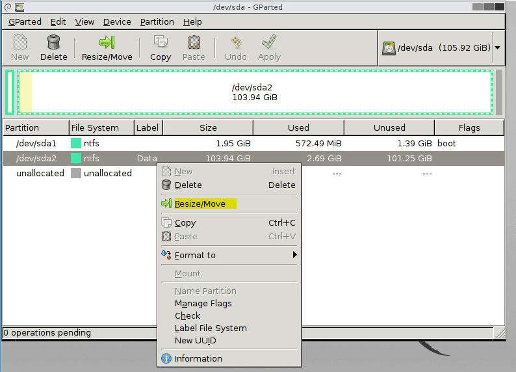Click the new document icon in context menu
516x372 pixels.
[166, 171]
